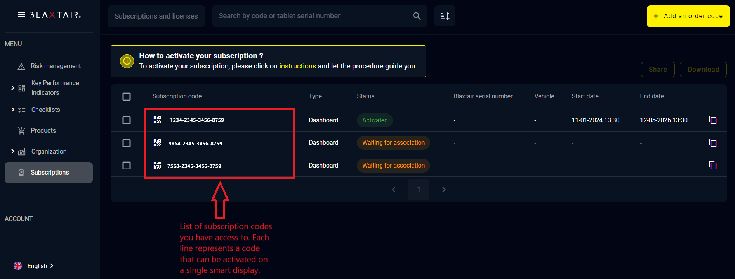Copy the Activated subscription row details

713,120
